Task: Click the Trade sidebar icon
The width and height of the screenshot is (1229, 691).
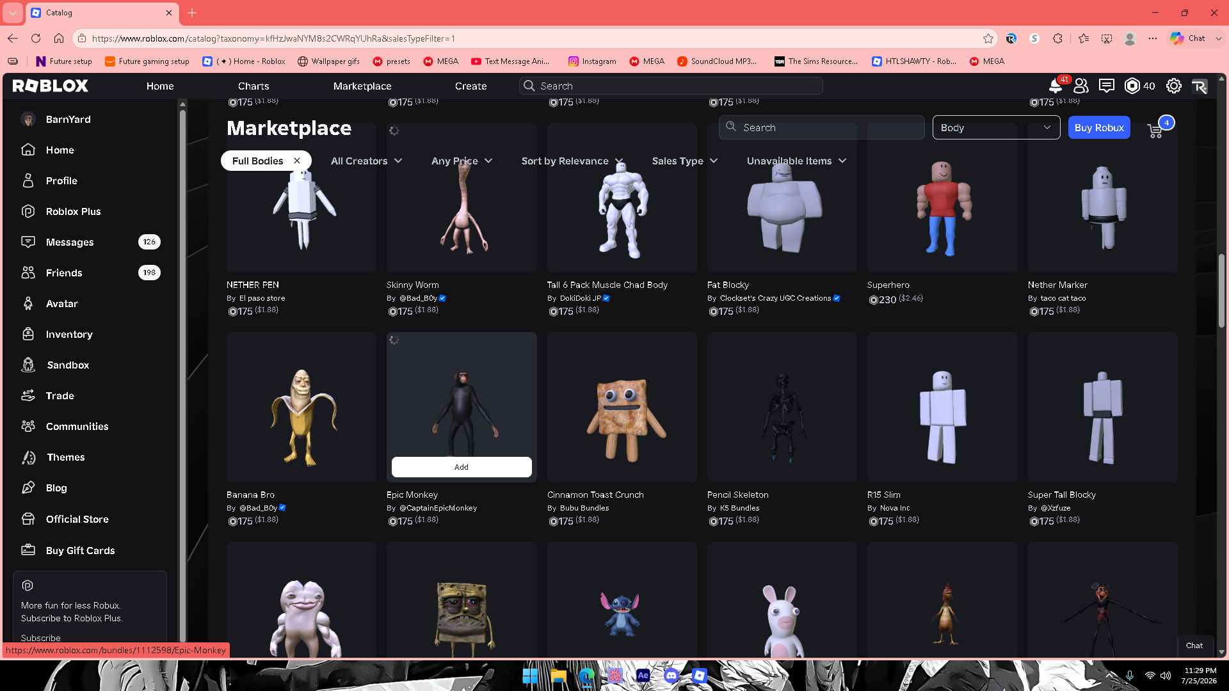Action: [28, 396]
